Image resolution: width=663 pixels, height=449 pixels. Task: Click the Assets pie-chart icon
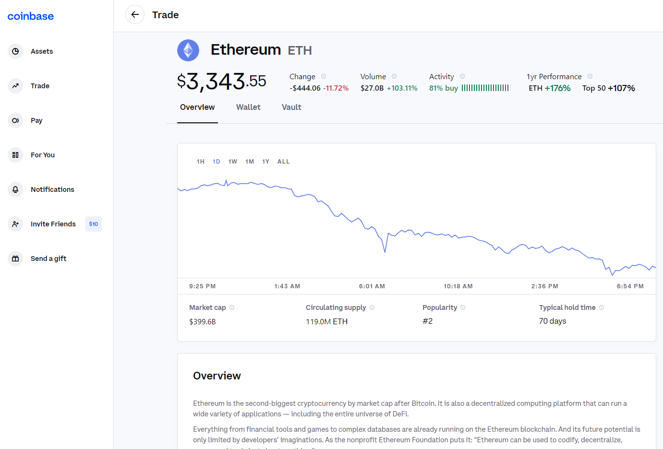[15, 51]
